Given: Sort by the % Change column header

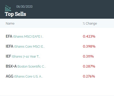Looking at the screenshot, I should tap(90, 24).
